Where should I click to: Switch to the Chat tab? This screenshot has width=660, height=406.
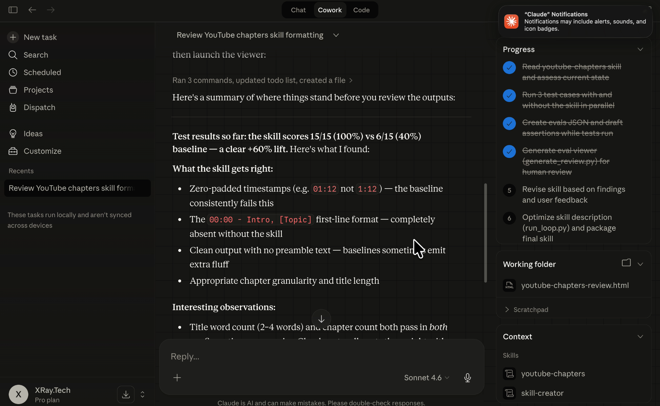(298, 10)
